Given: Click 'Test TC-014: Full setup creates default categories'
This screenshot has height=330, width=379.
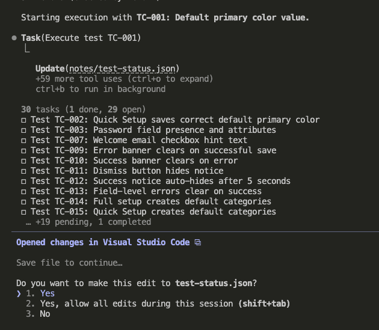Looking at the screenshot, I should pyautogui.click(x=151, y=201).
